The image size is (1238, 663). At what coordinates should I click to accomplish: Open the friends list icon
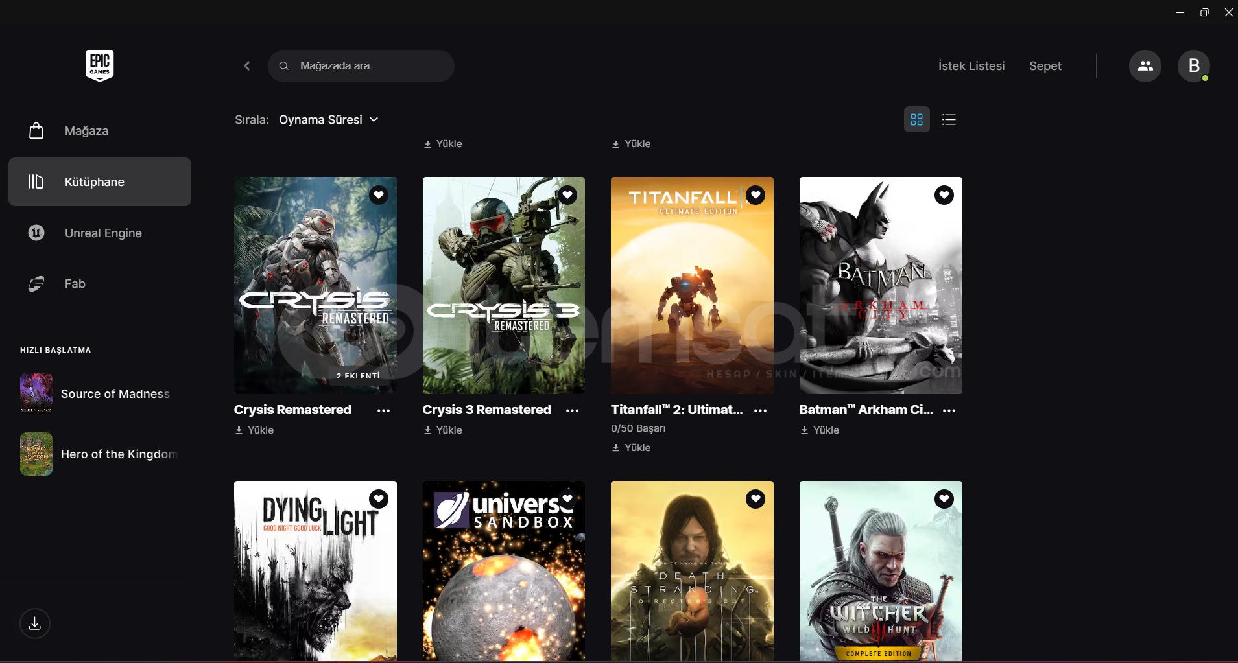click(x=1145, y=66)
